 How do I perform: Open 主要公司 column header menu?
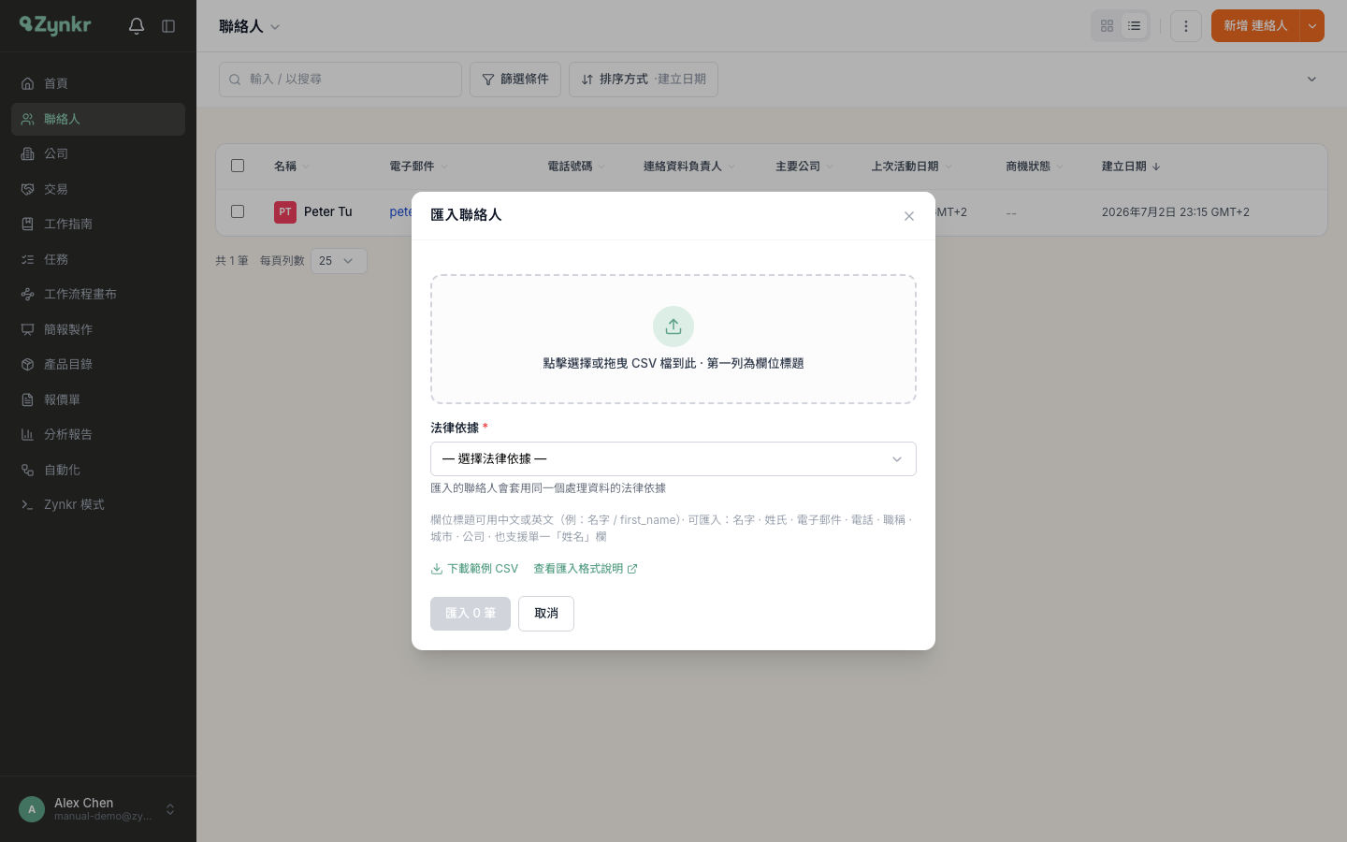point(804,167)
